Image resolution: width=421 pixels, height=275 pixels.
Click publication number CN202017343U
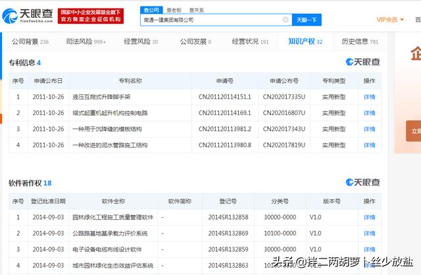coord(284,129)
